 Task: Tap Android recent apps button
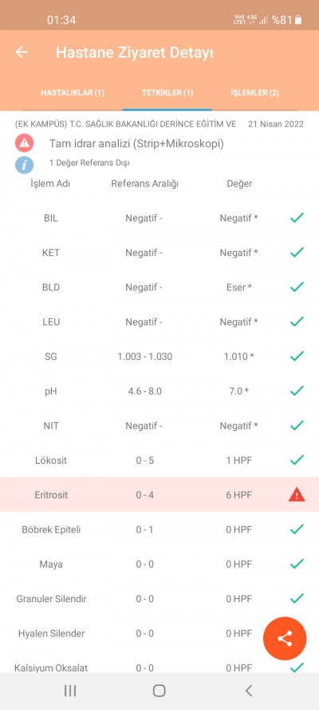(70, 691)
